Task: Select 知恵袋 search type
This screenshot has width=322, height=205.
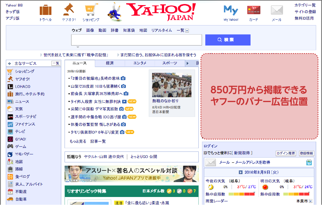Action: coord(129,30)
